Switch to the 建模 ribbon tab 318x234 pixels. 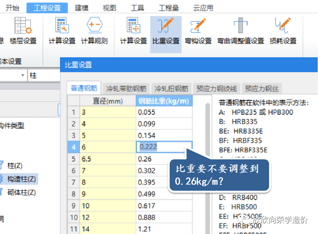[82, 8]
